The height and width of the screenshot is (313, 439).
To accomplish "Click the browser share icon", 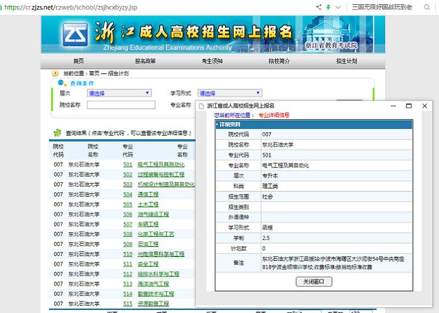I will 319,7.
